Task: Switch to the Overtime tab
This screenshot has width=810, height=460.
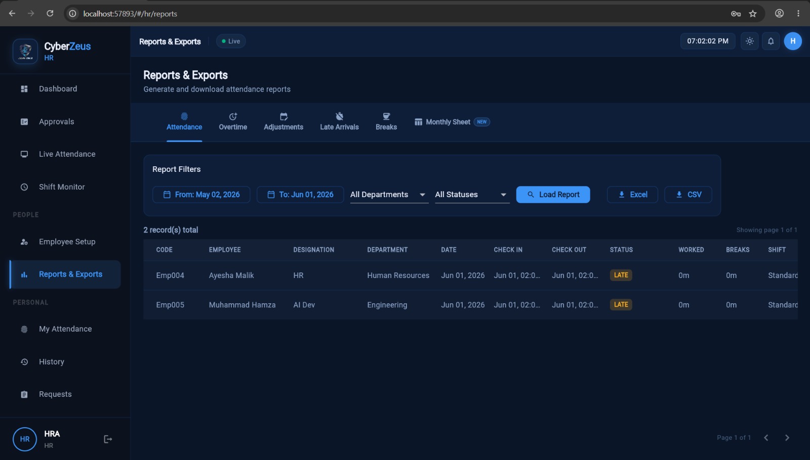Action: [x=233, y=122]
